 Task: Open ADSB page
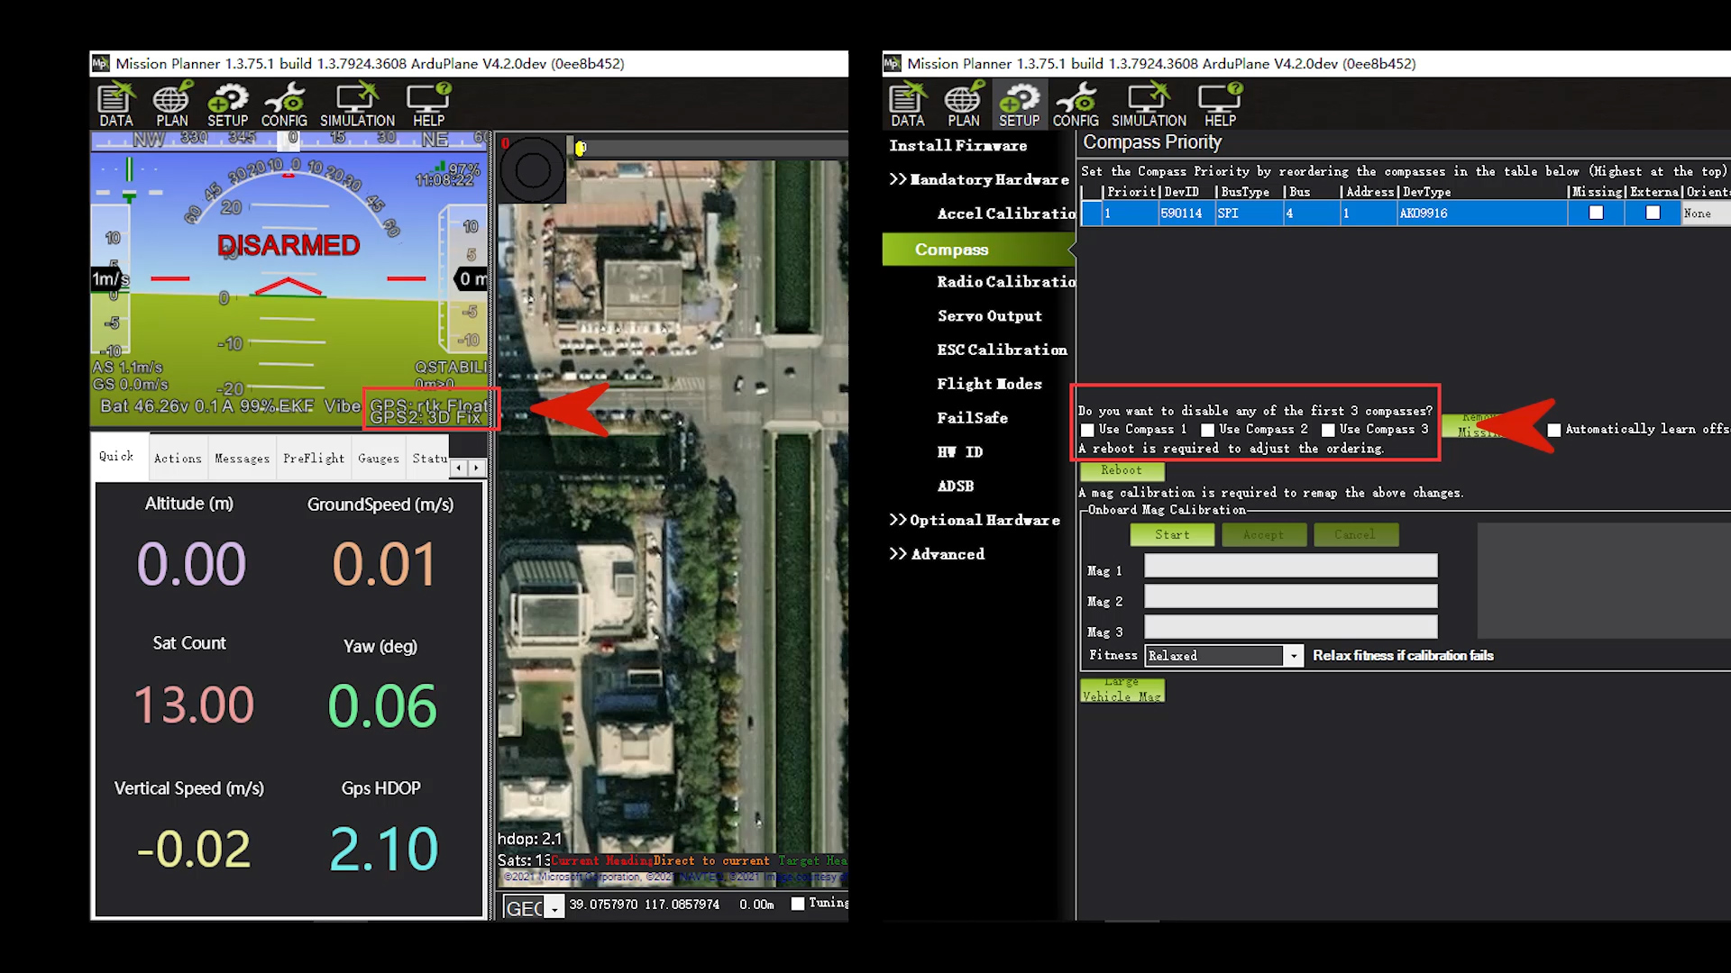[x=955, y=486]
